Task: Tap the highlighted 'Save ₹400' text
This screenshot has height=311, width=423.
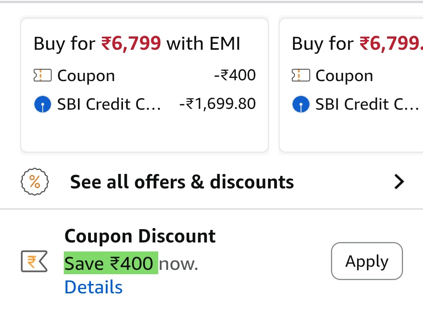Action: [x=111, y=263]
